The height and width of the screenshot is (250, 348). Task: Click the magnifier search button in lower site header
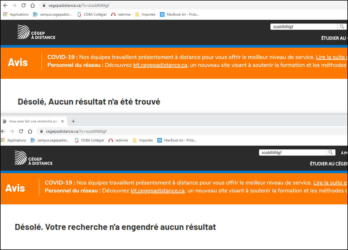(330, 152)
